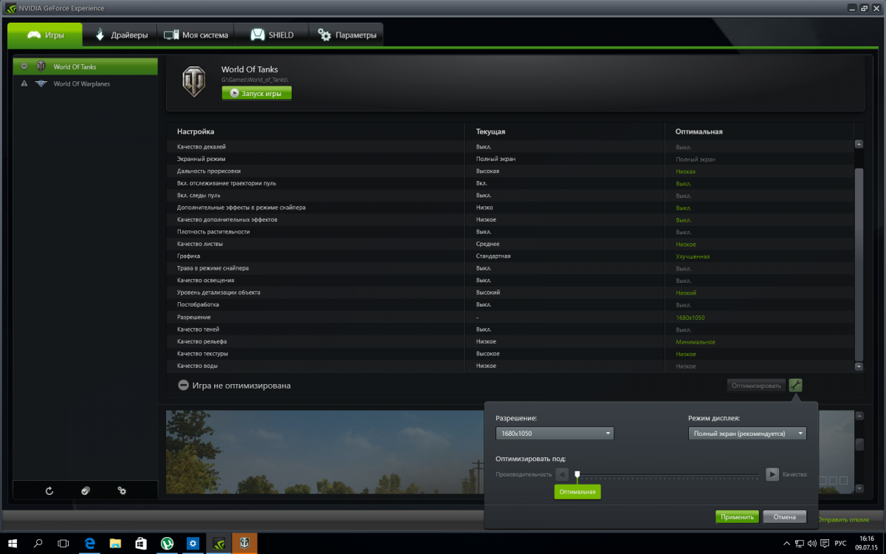Switch to the Драйверы tab

point(120,35)
